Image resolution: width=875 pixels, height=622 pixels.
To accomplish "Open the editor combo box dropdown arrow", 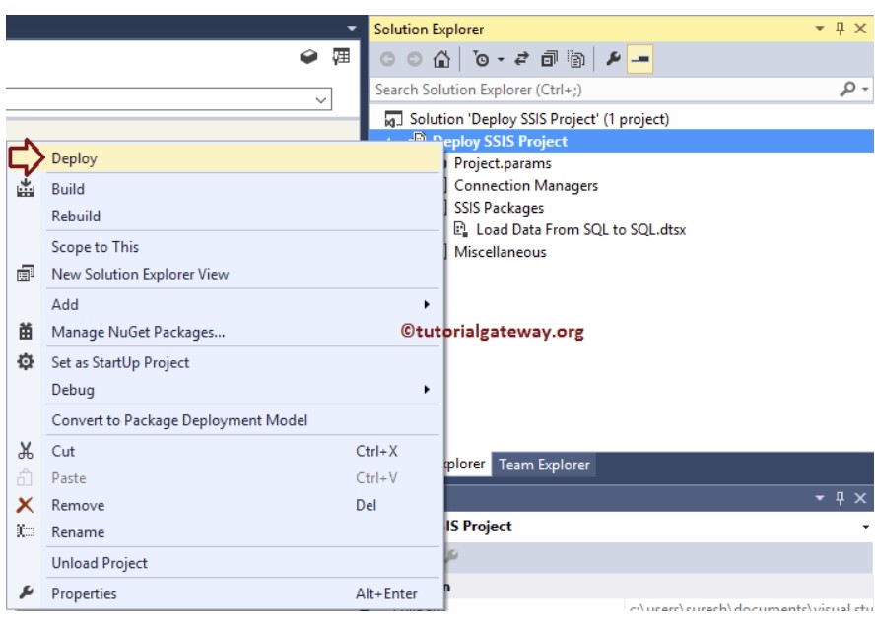I will click(321, 100).
